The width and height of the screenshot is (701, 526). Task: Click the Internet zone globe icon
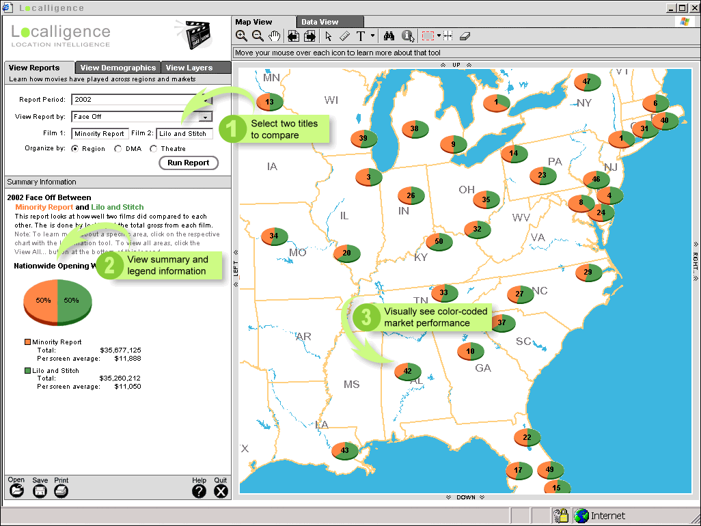coord(581,516)
